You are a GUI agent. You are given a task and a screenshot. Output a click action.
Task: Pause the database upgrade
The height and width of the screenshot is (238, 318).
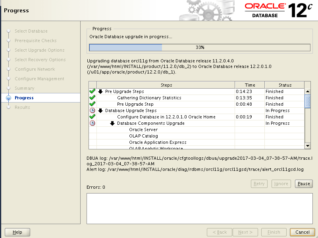tap(304, 184)
